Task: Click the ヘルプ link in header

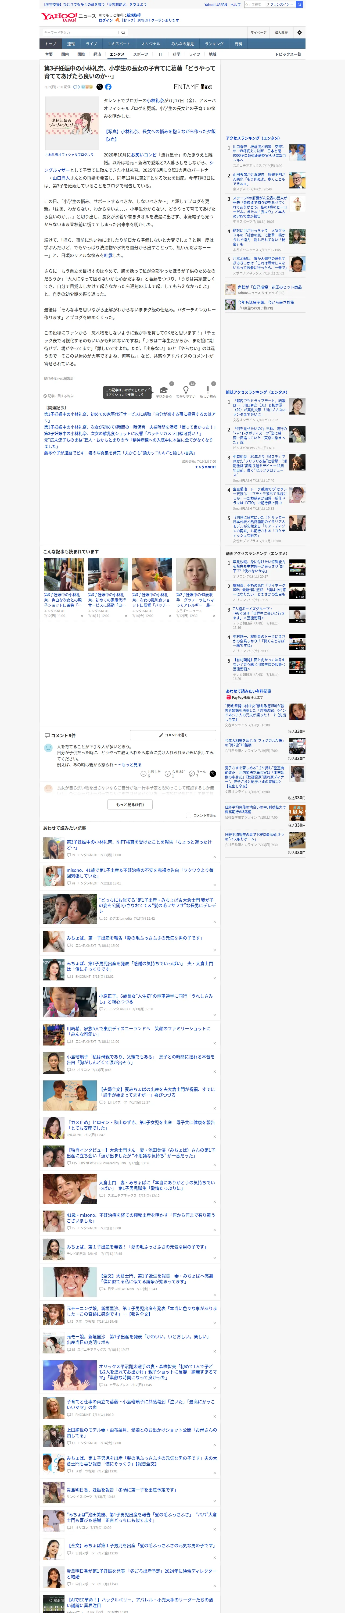Action: (235, 4)
